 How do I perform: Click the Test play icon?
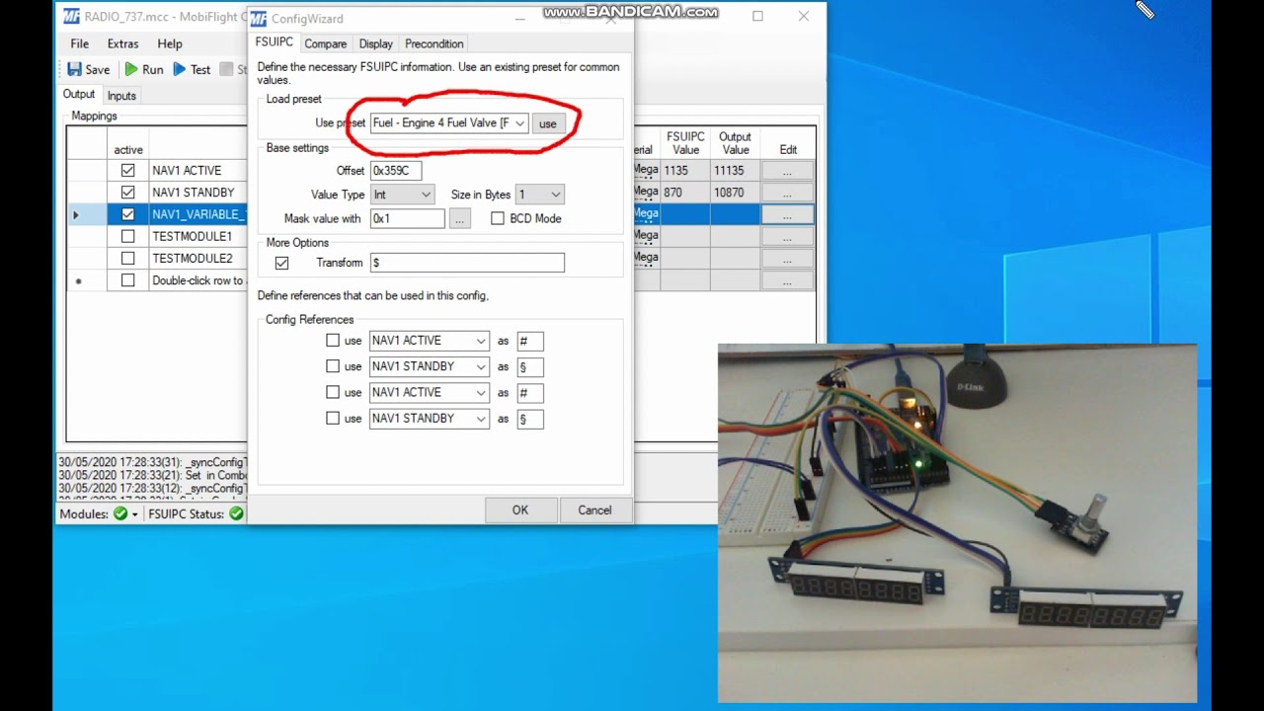coord(179,69)
